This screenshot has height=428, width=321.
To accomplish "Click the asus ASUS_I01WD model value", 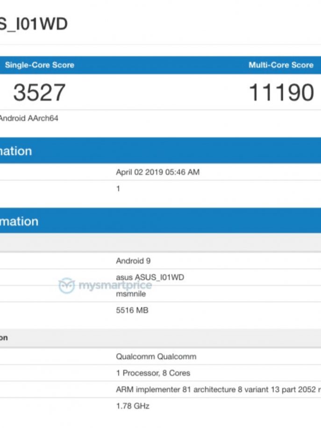I will 150,277.
